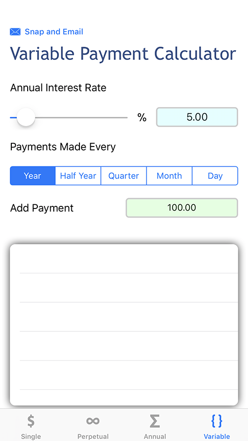
Task: Choose the Month payment interval
Action: pyautogui.click(x=169, y=176)
